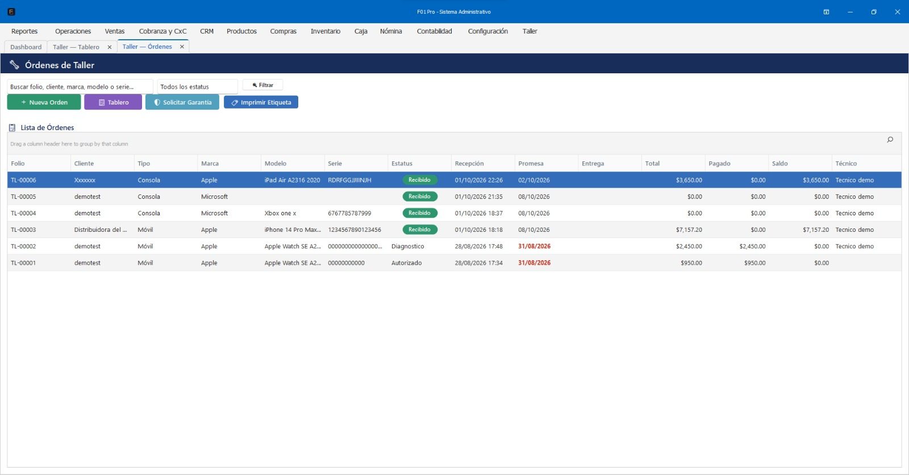Sort by the Promesa column header

pos(546,164)
